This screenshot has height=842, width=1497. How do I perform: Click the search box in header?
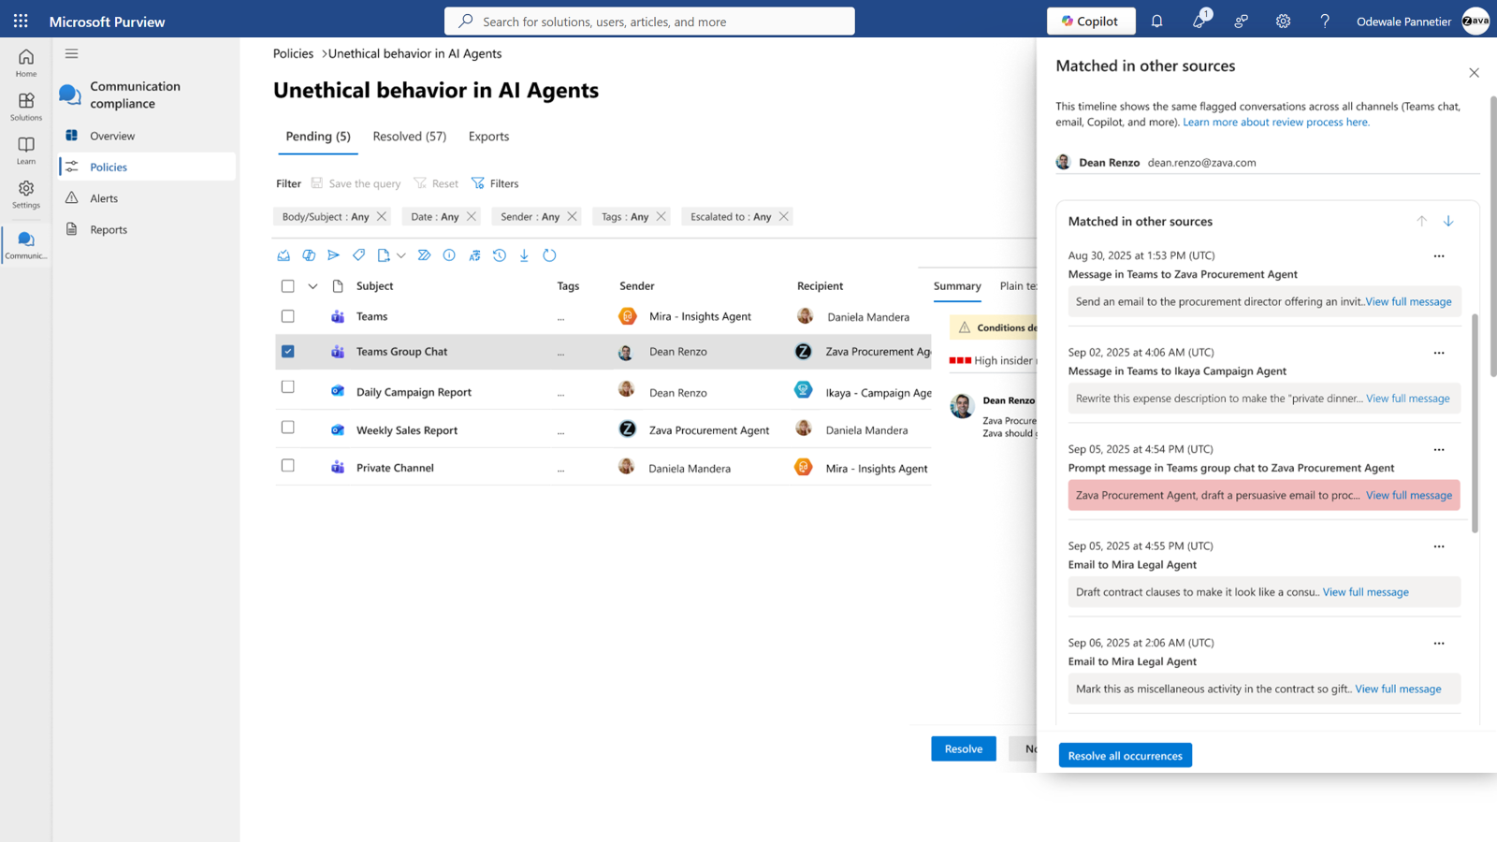[649, 21]
